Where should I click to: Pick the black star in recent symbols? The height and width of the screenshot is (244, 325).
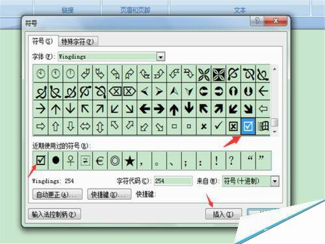pyautogui.click(x=129, y=161)
